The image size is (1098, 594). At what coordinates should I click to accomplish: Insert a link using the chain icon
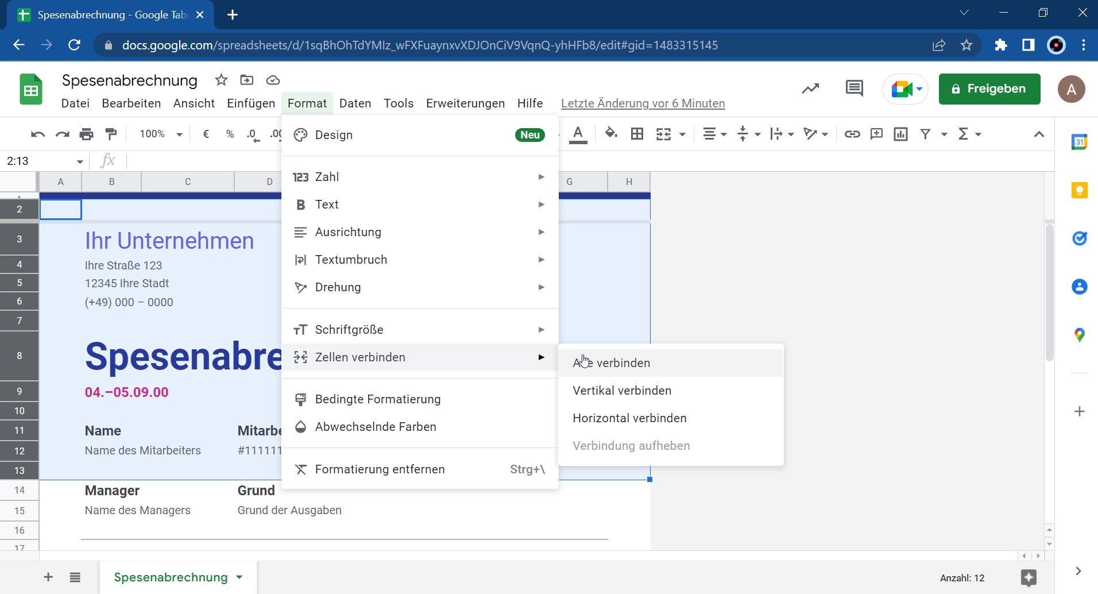(x=852, y=134)
